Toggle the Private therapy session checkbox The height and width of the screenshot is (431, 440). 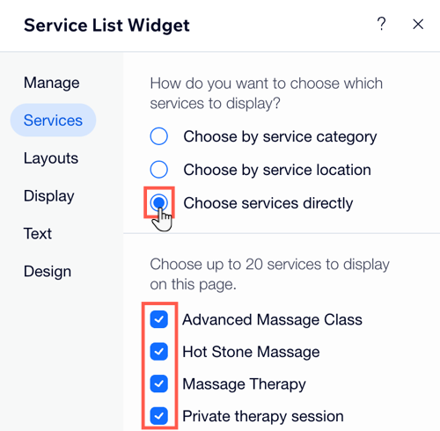[x=159, y=416]
